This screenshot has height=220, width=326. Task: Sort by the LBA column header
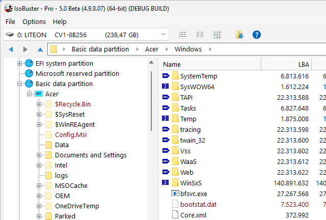(286, 65)
